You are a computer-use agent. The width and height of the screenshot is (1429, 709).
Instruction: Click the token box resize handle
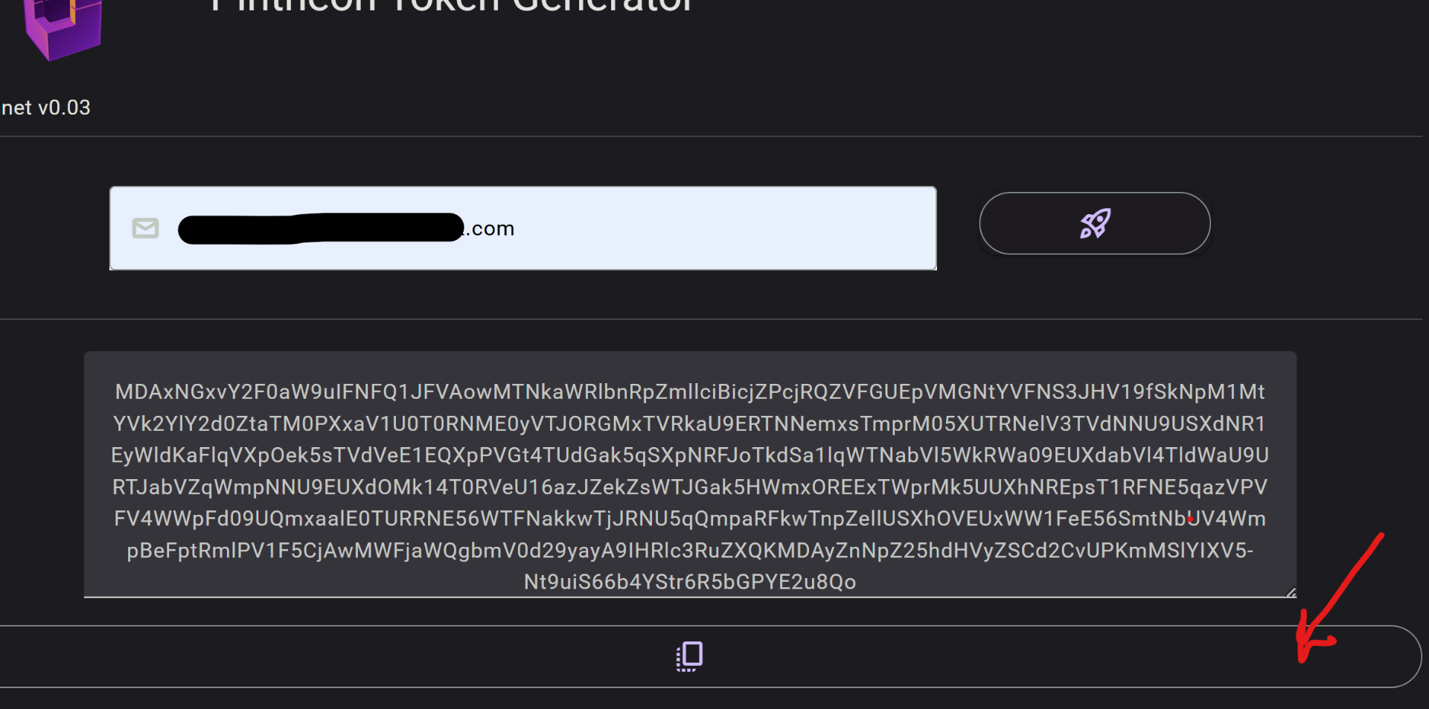1291,592
